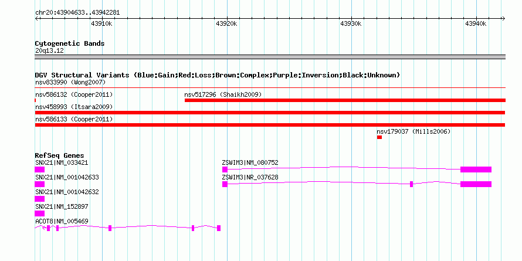The image size is (522, 261).
Task: Click the 43920k ruler position
Action: coord(227,23)
